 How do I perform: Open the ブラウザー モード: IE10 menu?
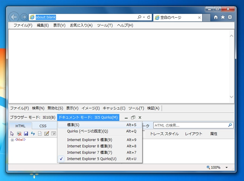point(33,117)
